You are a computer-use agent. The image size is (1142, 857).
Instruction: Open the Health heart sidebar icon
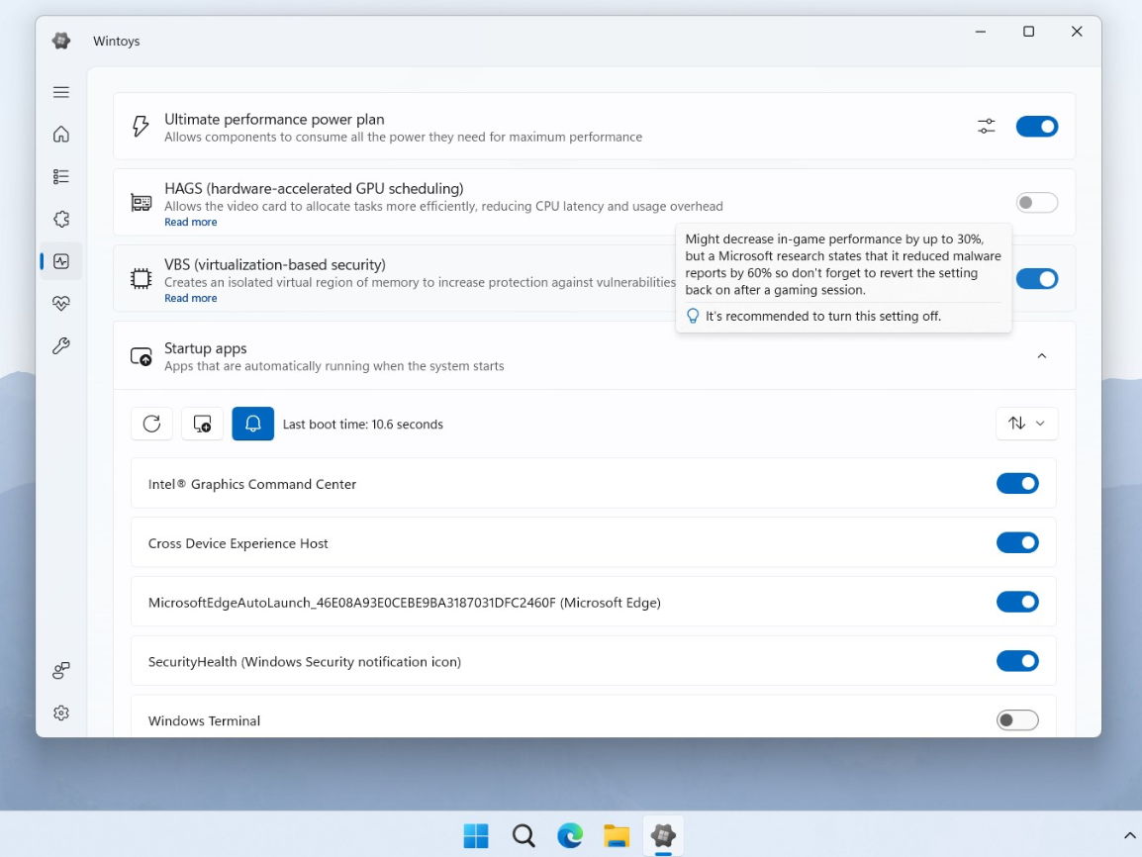pyautogui.click(x=61, y=304)
